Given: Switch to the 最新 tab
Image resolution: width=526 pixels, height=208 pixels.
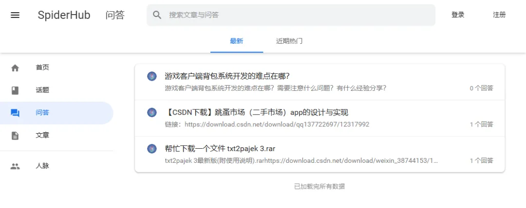Looking at the screenshot, I should [237, 41].
